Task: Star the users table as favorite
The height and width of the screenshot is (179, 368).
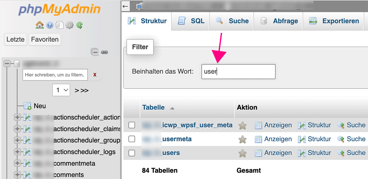Action: tap(243, 153)
